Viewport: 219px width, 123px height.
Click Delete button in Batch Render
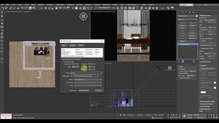[81, 45]
